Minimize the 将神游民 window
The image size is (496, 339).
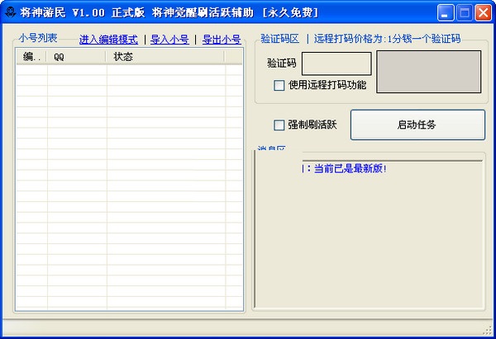pos(446,13)
